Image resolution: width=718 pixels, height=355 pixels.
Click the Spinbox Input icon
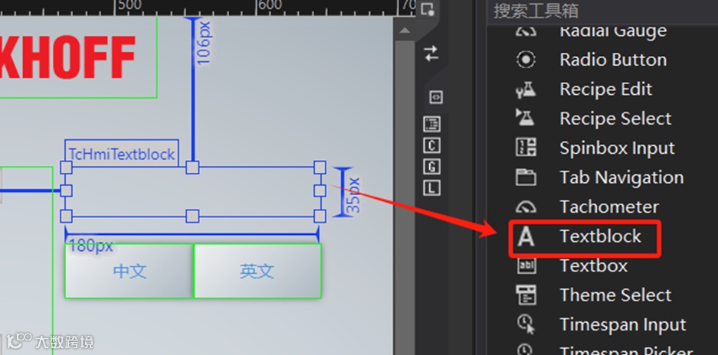[x=526, y=148]
